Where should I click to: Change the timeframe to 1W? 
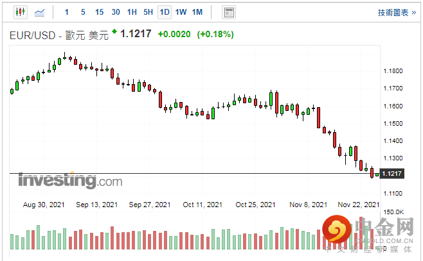pos(181,12)
